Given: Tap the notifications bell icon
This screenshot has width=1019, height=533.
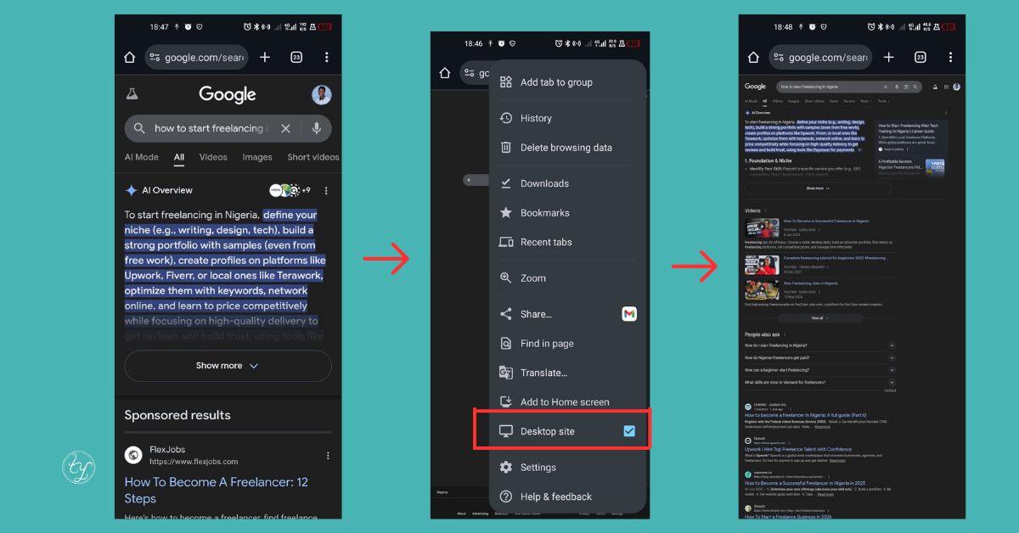Looking at the screenshot, I should (935, 86).
